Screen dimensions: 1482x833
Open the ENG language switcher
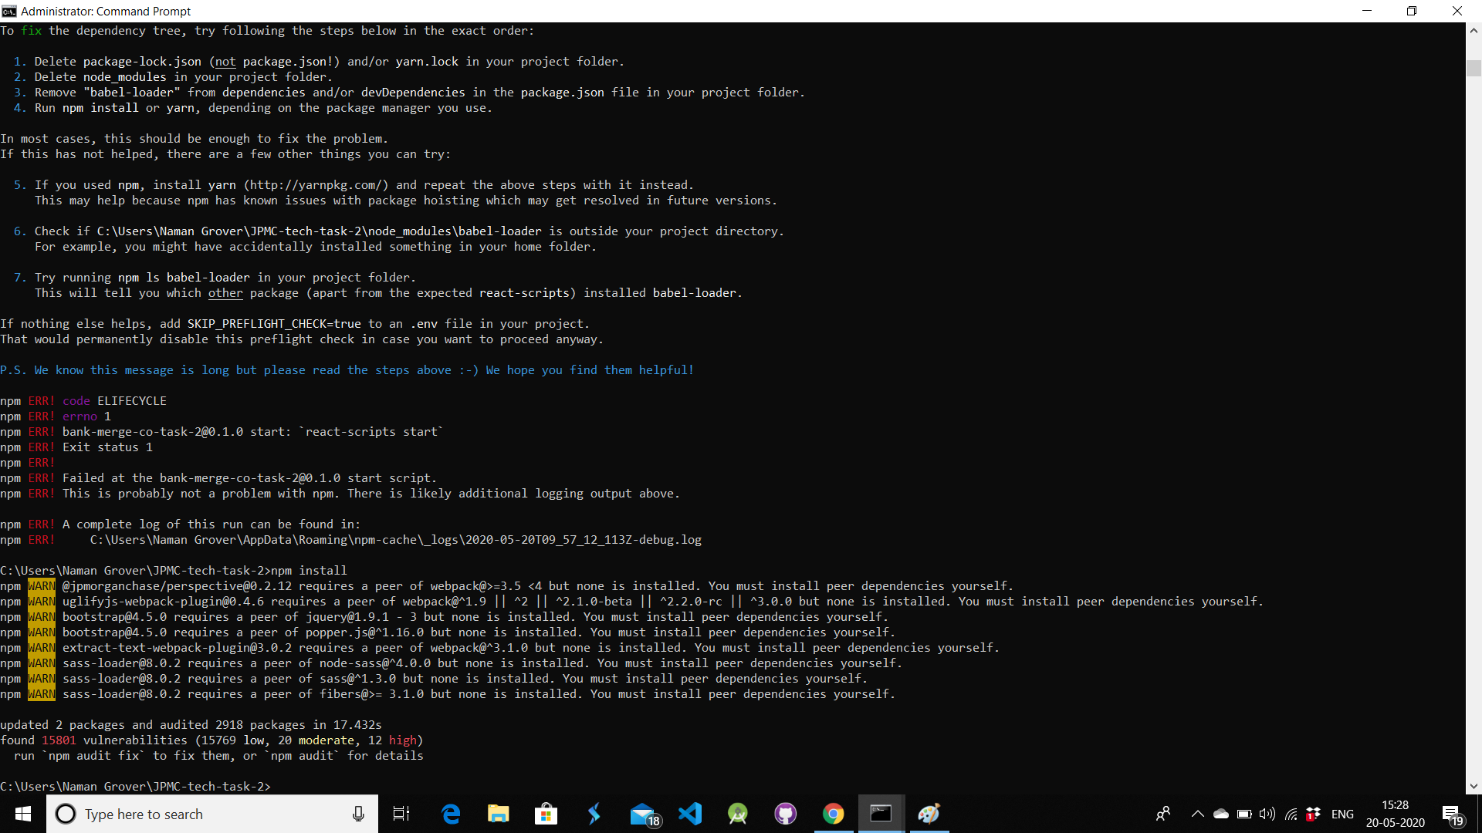1343,814
